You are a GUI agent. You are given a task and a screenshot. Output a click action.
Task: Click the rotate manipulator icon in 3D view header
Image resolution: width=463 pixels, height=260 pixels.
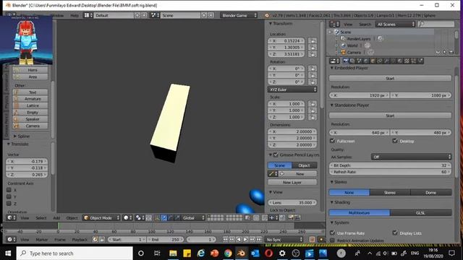click(171, 218)
